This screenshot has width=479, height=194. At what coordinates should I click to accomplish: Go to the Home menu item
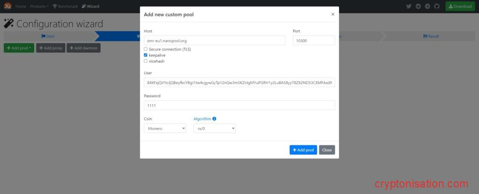coord(21,7)
